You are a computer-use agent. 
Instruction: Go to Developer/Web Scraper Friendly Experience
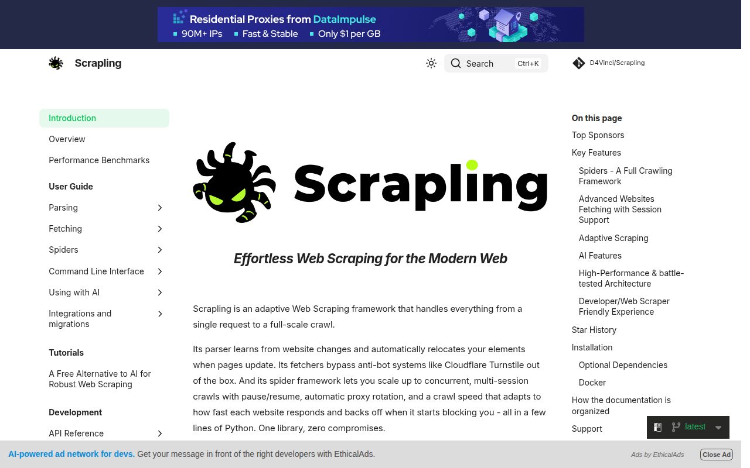[x=624, y=307]
